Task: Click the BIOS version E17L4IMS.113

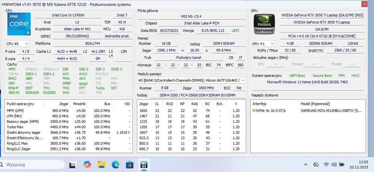Action: point(213,31)
